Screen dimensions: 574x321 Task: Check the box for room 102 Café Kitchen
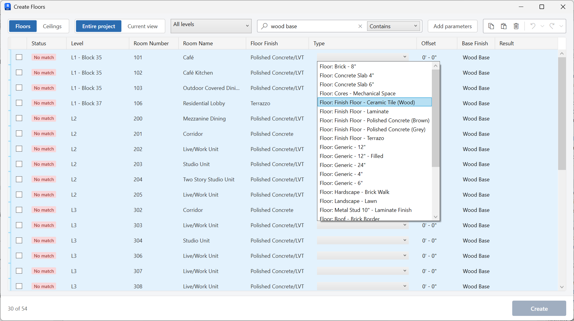point(19,73)
